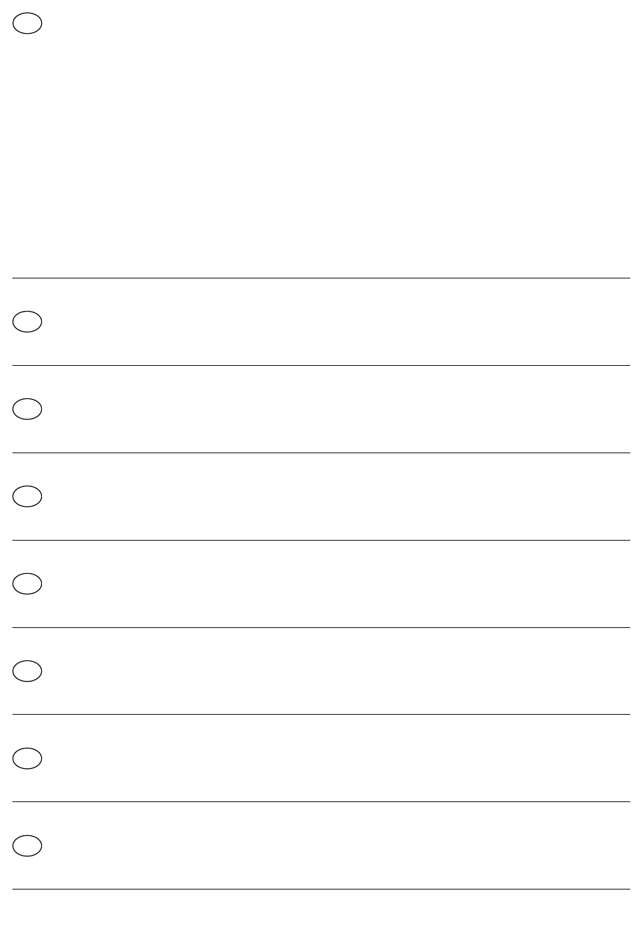The width and height of the screenshot is (643, 943).
Task: Fill the third oval bubble from top
Action: (28, 409)
